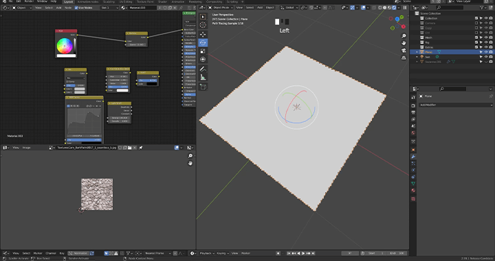Switch perspective/orthographic grid icon in viewport
The height and width of the screenshot is (261, 495).
point(404,58)
